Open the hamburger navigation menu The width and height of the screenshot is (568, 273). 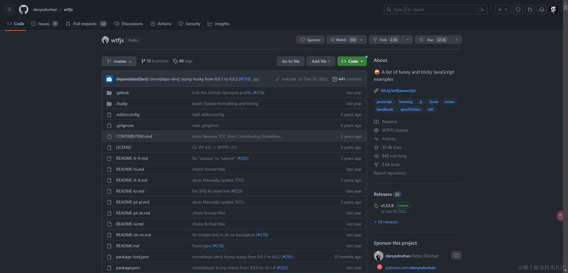point(9,9)
